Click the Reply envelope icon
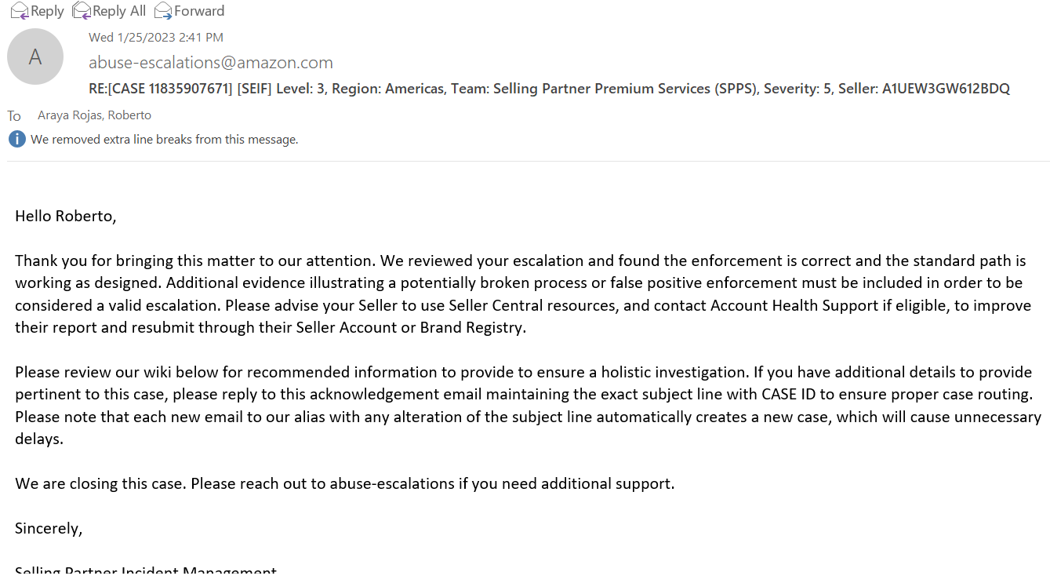Screen dimensions: 1050x583 [20, 10]
